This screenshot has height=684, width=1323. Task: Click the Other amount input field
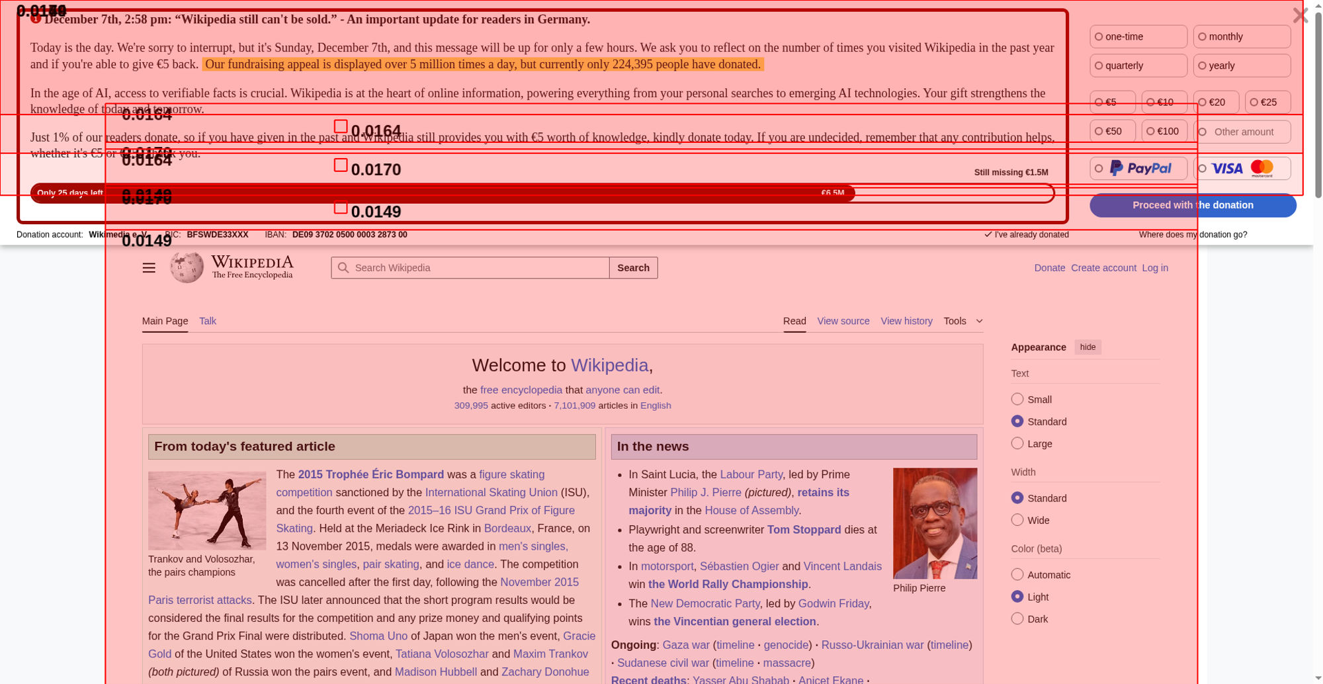click(1244, 132)
